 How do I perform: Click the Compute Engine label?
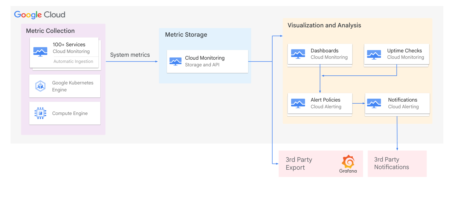pyautogui.click(x=70, y=114)
